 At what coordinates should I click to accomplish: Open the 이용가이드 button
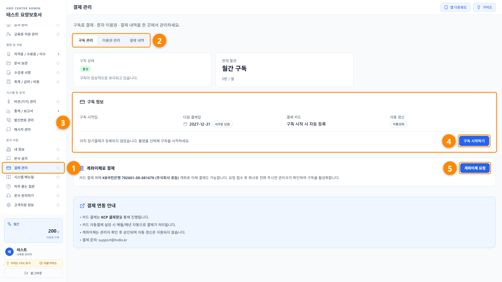(x=48, y=263)
